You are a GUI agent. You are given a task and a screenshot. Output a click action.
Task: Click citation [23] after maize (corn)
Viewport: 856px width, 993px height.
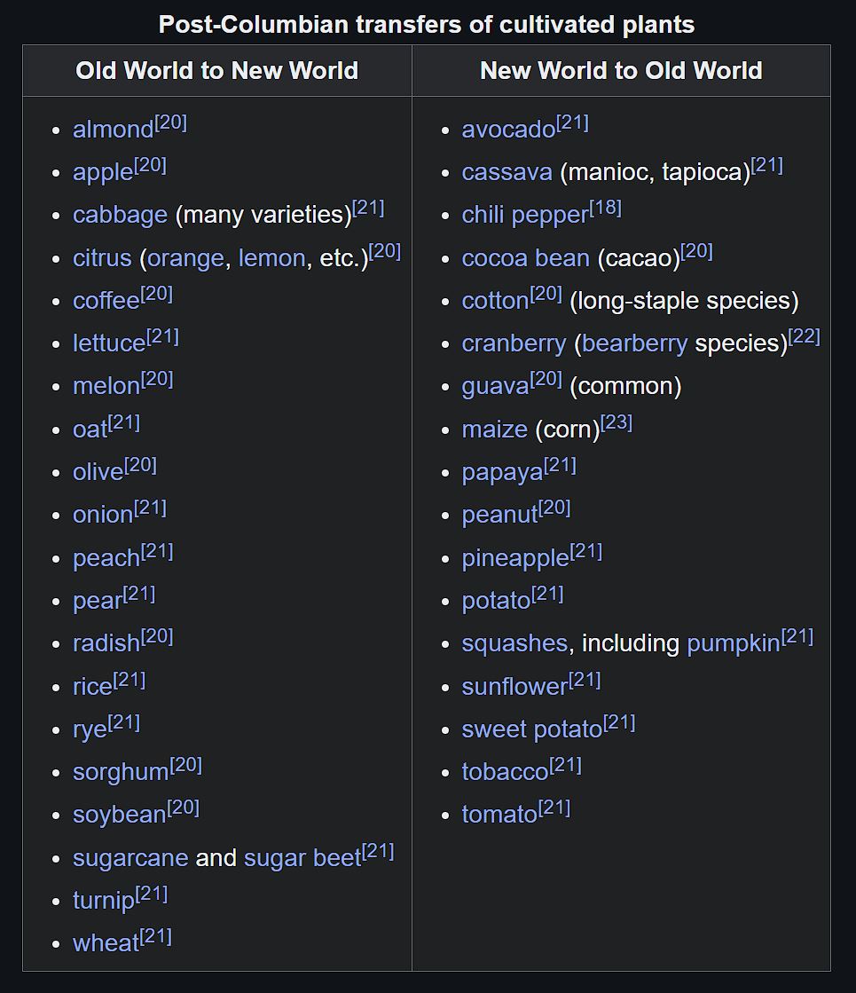(x=616, y=422)
